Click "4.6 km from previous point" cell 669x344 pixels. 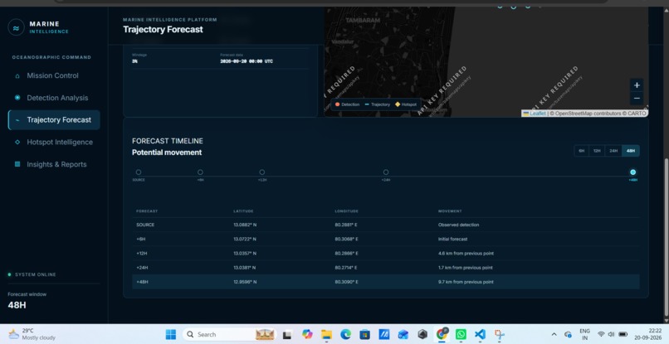tap(466, 253)
